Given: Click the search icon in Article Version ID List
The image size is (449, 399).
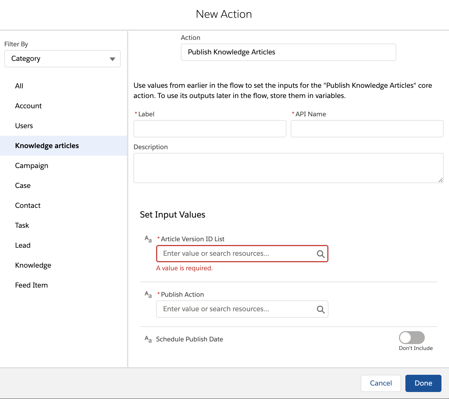Looking at the screenshot, I should click(321, 253).
